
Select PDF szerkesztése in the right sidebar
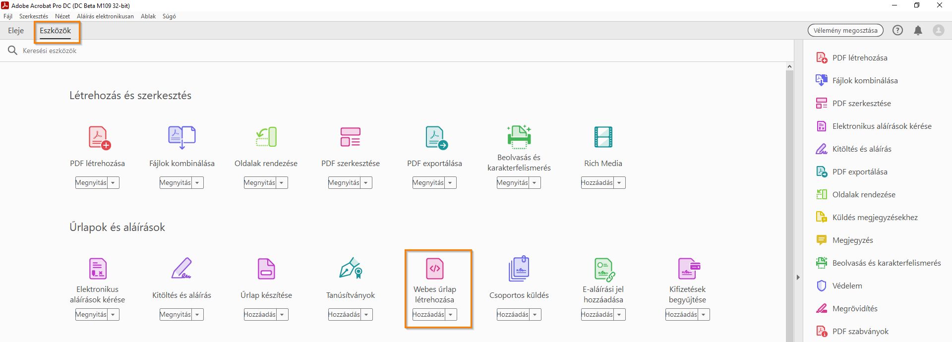(x=853, y=104)
